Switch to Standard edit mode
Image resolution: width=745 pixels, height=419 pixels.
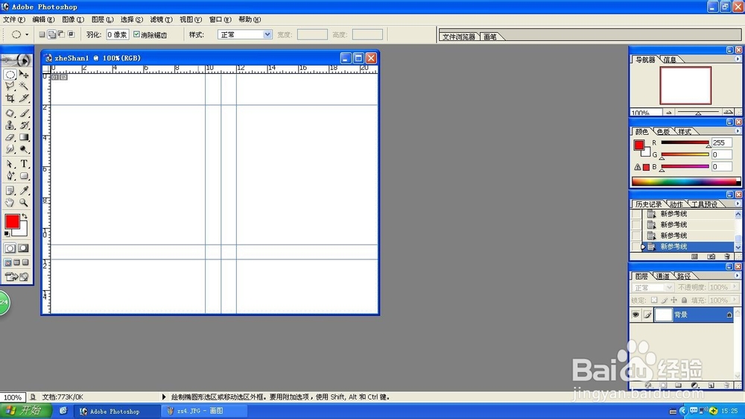coord(10,248)
